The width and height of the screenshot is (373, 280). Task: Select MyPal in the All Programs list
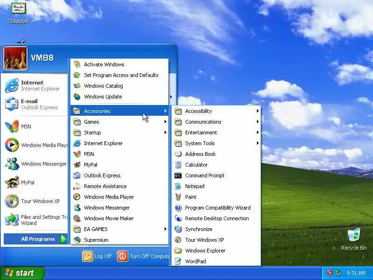point(119,165)
